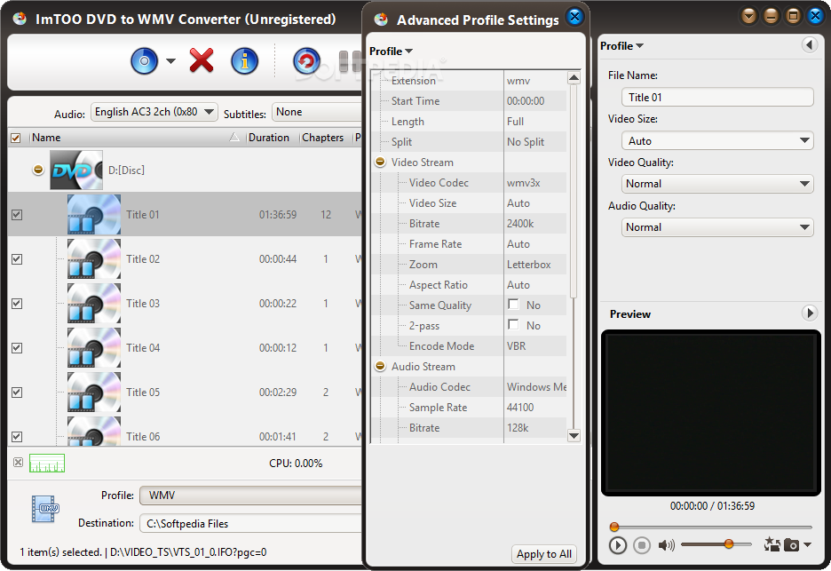Collapse the Audio Stream group
The width and height of the screenshot is (831, 571).
(x=380, y=367)
